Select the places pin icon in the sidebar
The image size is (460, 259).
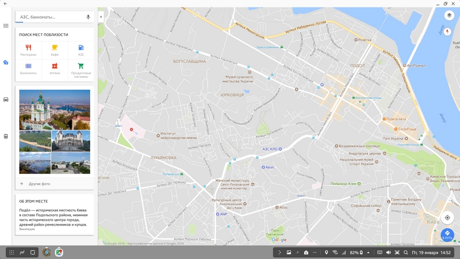[x=6, y=63]
